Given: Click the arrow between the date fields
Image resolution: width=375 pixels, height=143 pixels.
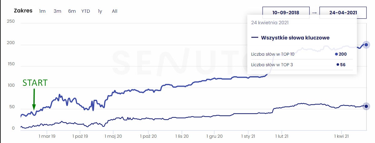Looking at the screenshot, I should [x=314, y=13].
